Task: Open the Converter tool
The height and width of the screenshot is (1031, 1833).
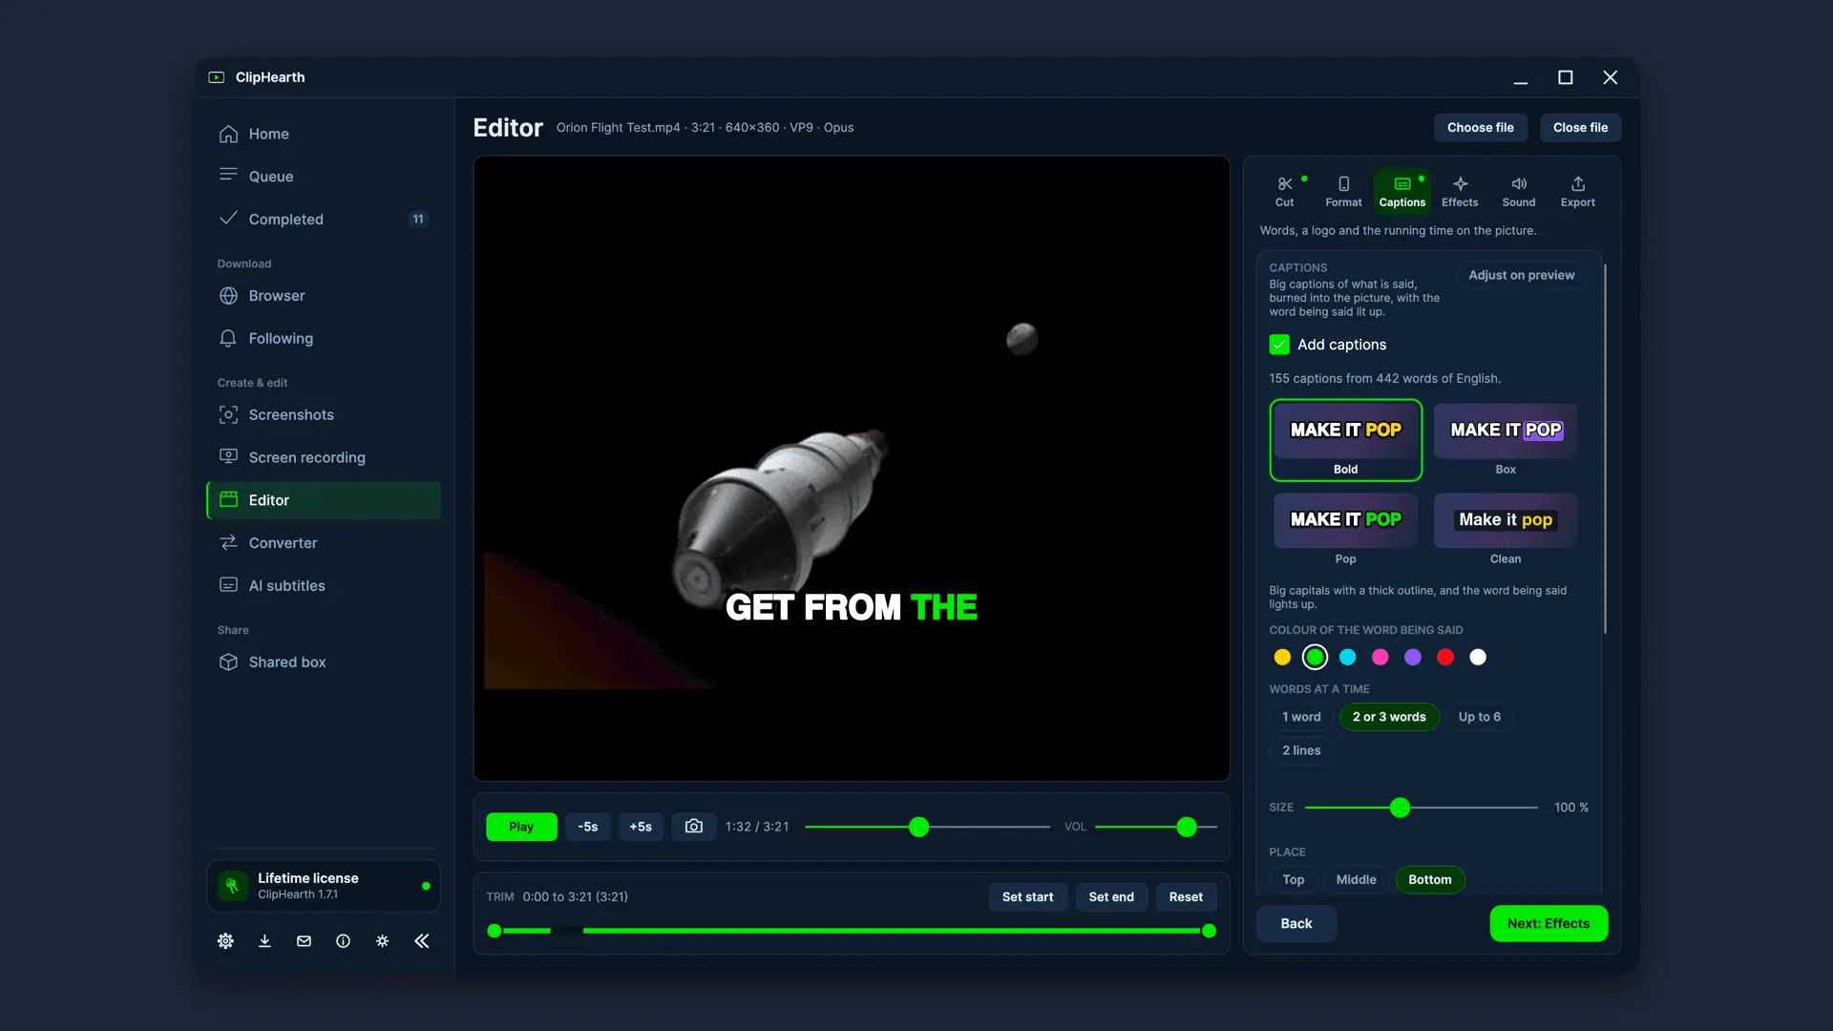Action: 324,543
